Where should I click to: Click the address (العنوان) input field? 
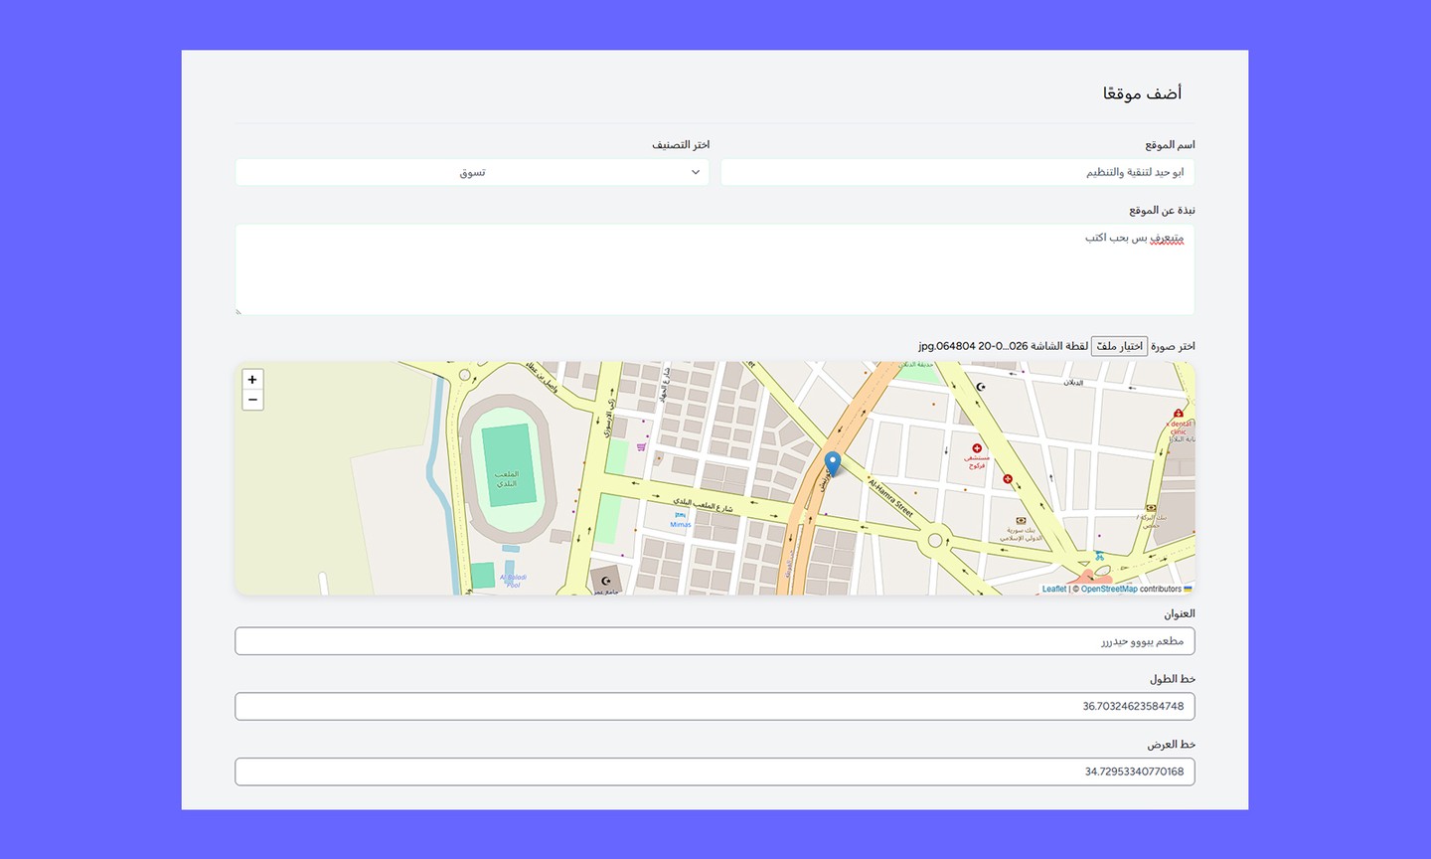click(x=715, y=641)
